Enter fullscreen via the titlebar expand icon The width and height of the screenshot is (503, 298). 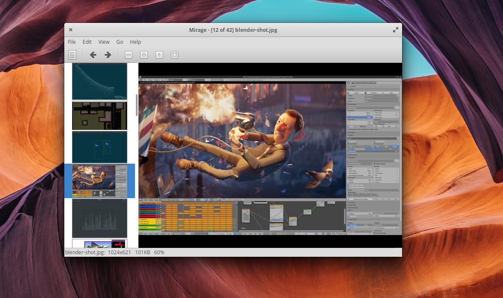coord(395,29)
